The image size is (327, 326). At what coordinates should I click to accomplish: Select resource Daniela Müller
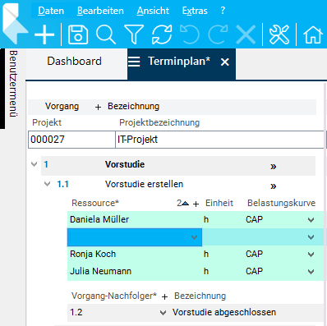point(99,219)
